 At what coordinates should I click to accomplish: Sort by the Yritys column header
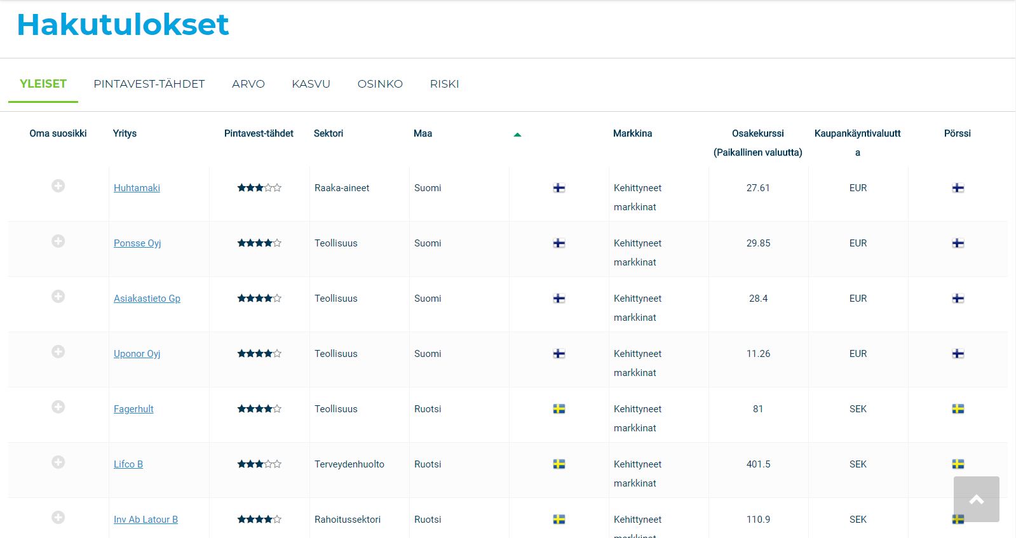pos(125,133)
